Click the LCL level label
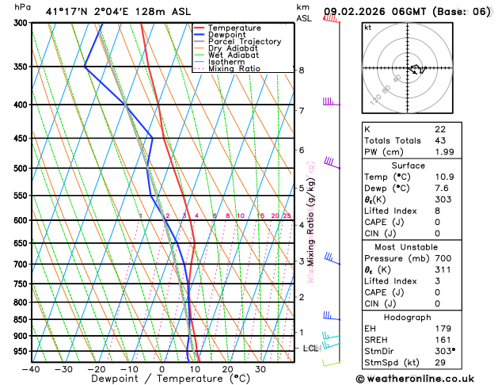 point(310,349)
